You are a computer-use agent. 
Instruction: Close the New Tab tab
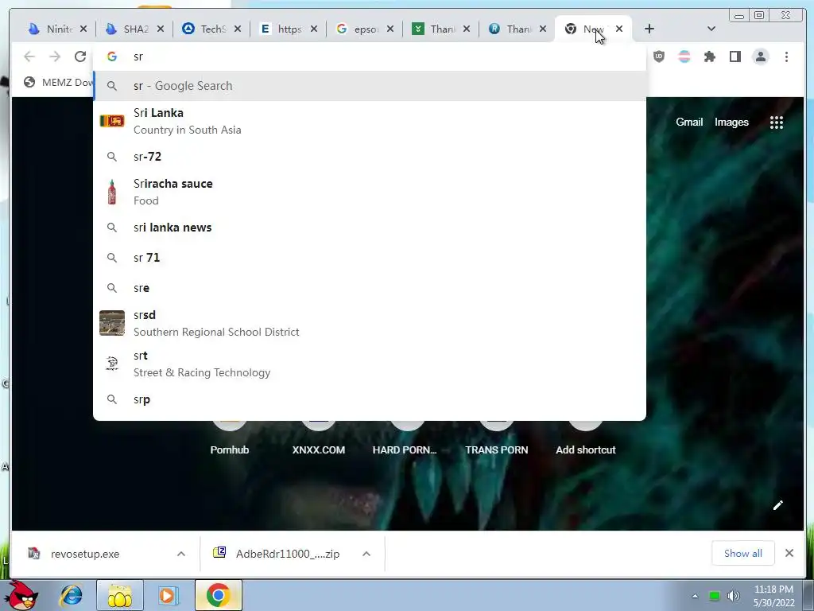(x=618, y=29)
